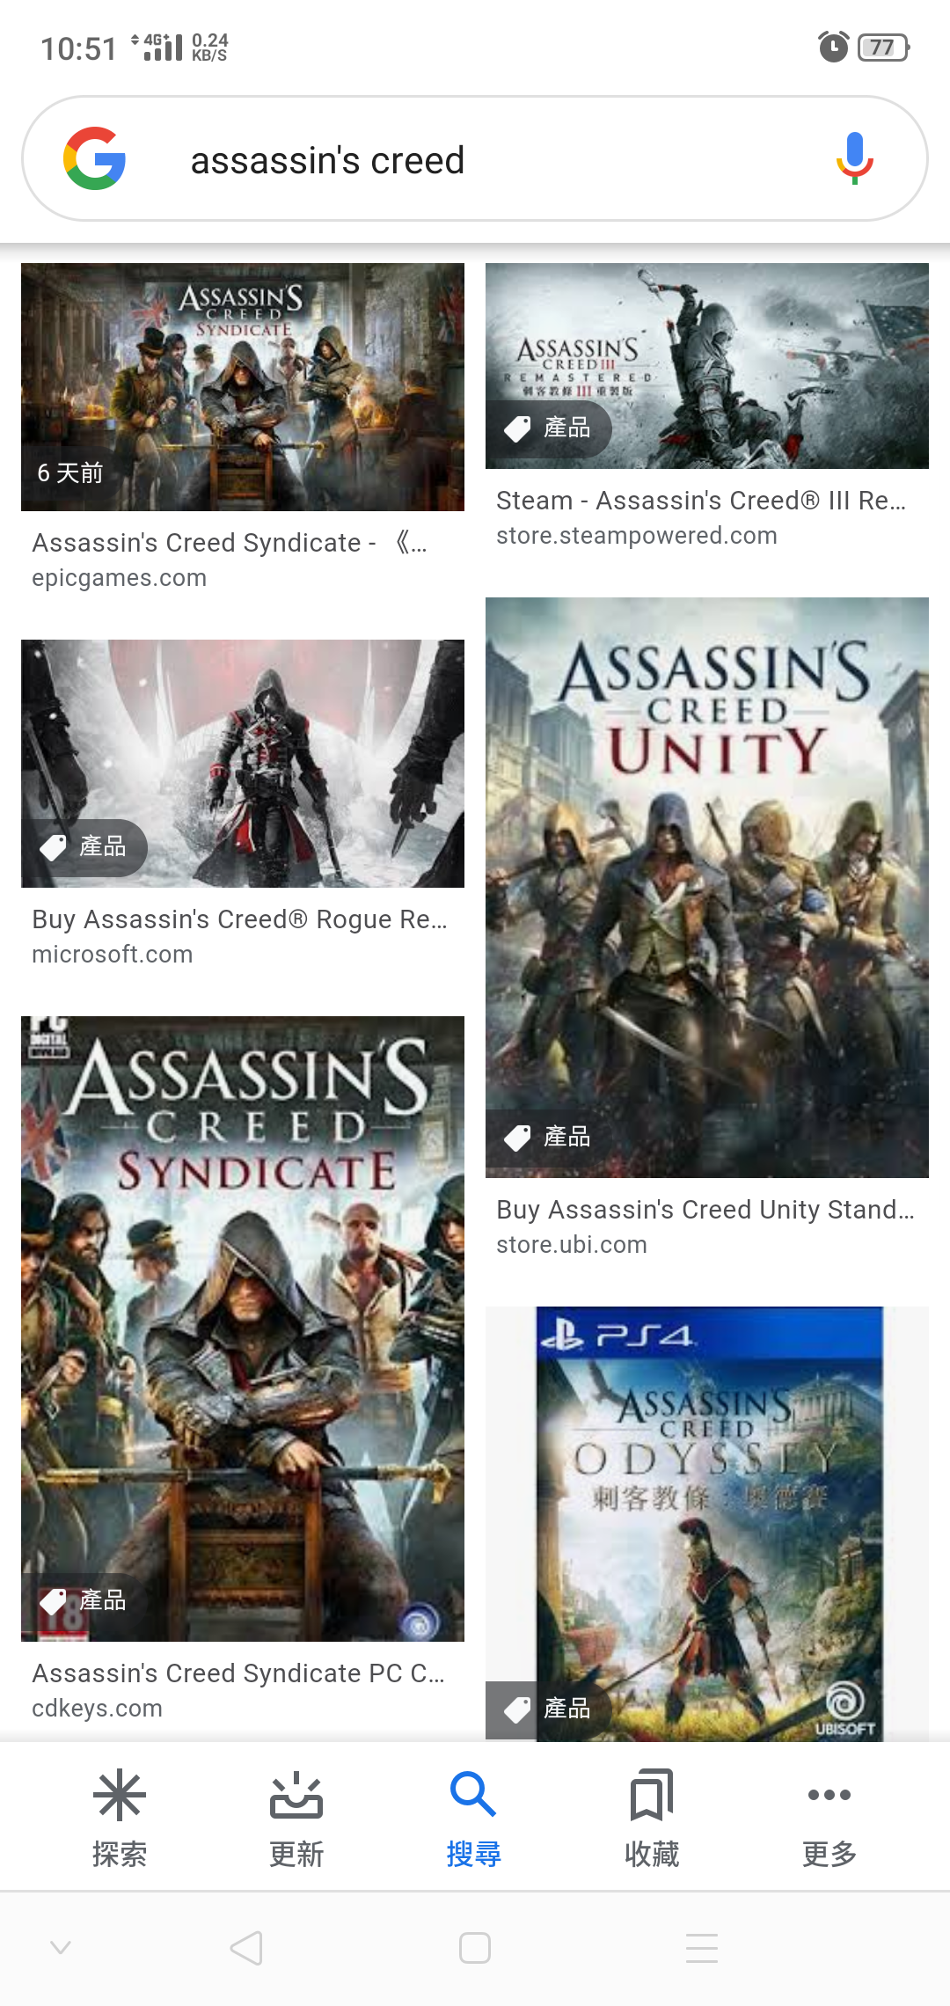
Task: Tap the Google logo icon
Action: (x=94, y=158)
